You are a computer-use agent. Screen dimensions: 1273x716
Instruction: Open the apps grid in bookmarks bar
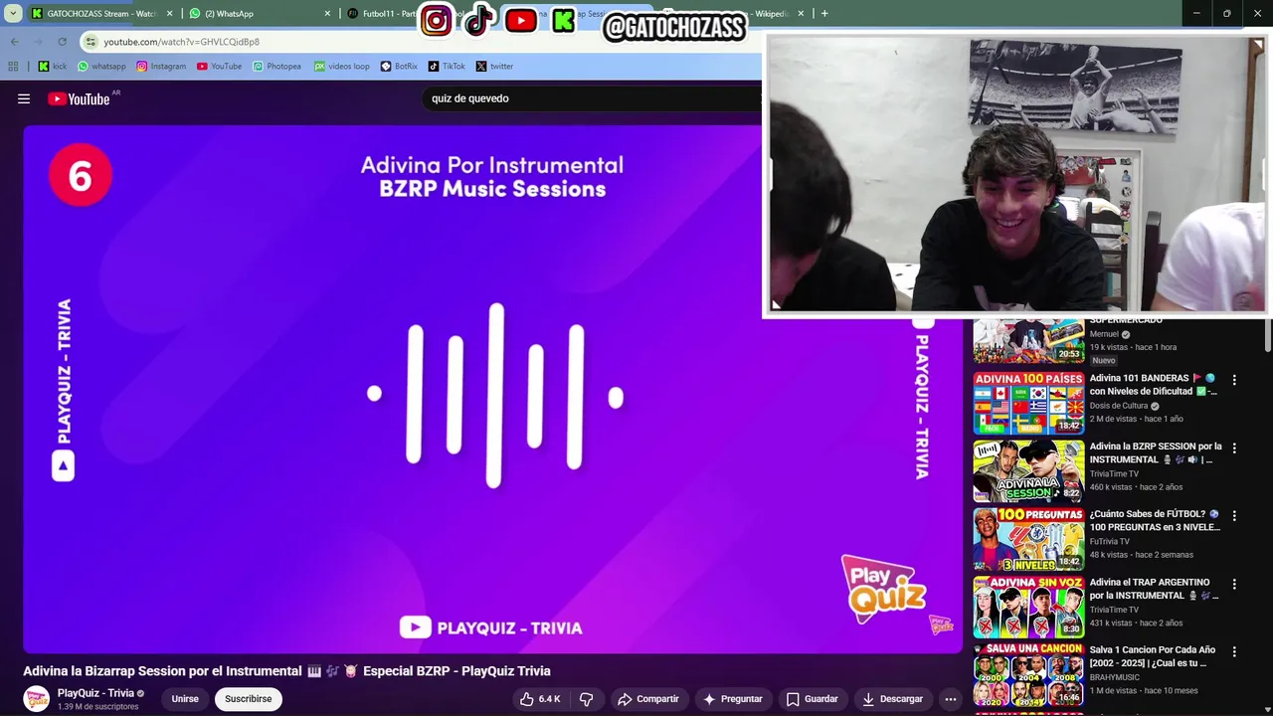pos(13,67)
